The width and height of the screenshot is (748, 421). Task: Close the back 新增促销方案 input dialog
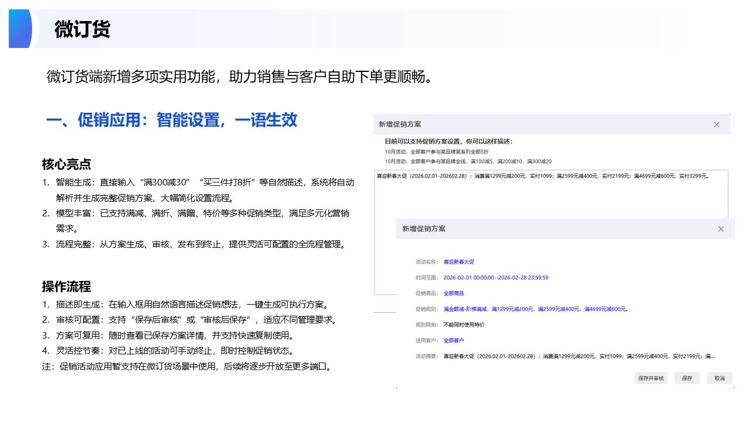[x=716, y=125]
